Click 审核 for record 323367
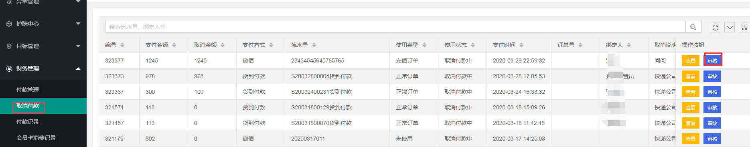Viewport: 750px width, 147px height. pos(712,92)
